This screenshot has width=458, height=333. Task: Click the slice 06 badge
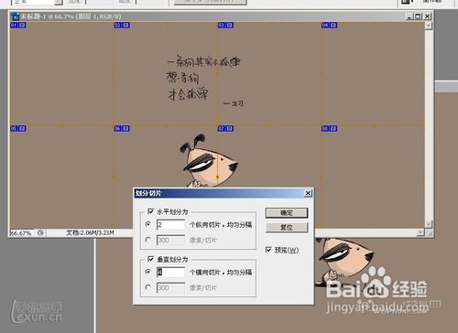(x=122, y=128)
